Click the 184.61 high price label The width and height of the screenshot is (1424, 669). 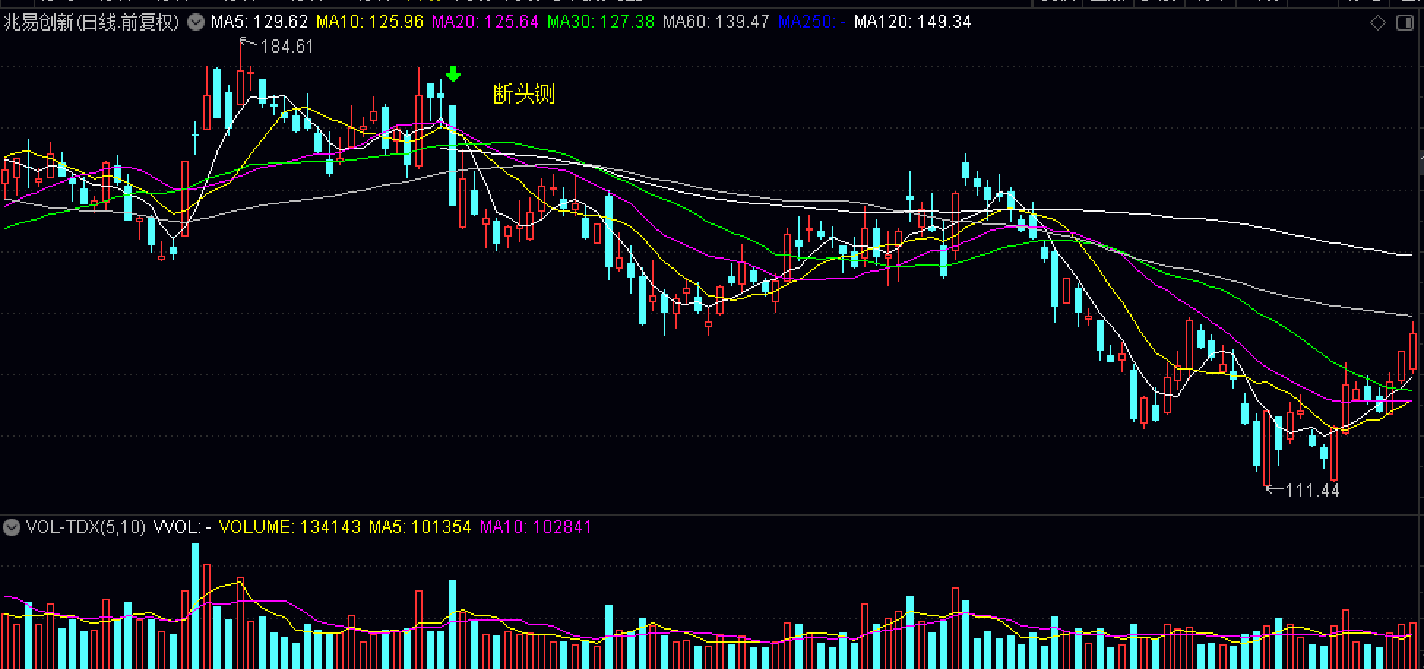click(x=287, y=47)
